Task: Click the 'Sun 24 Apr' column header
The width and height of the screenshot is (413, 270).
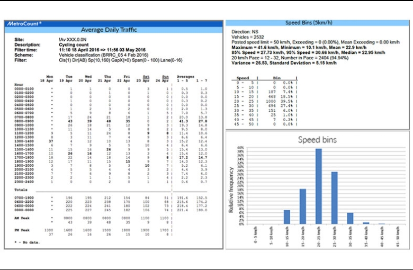Action: (162, 79)
